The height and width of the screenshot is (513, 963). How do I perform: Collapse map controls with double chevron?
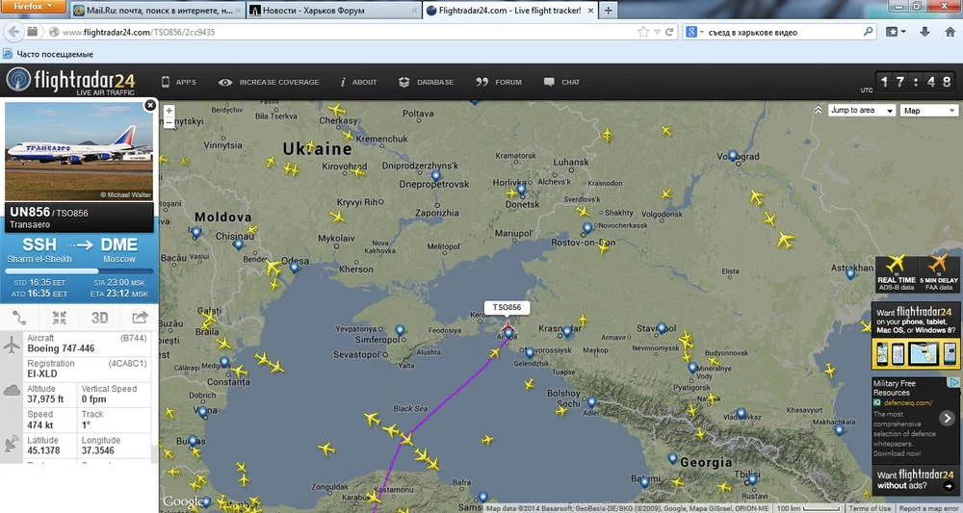pos(818,110)
